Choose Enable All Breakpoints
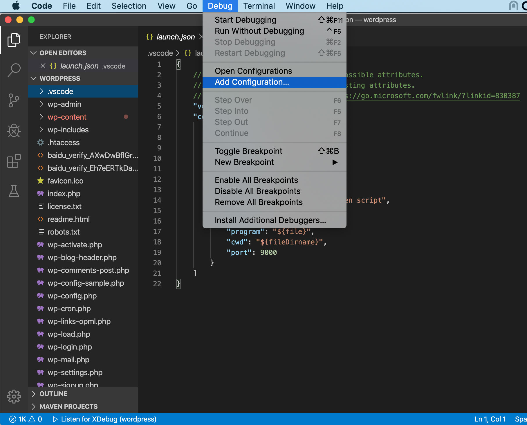The width and height of the screenshot is (527, 425). (x=275, y=180)
